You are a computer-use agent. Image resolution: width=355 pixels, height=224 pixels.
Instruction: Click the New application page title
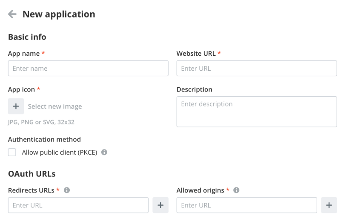[x=59, y=14]
